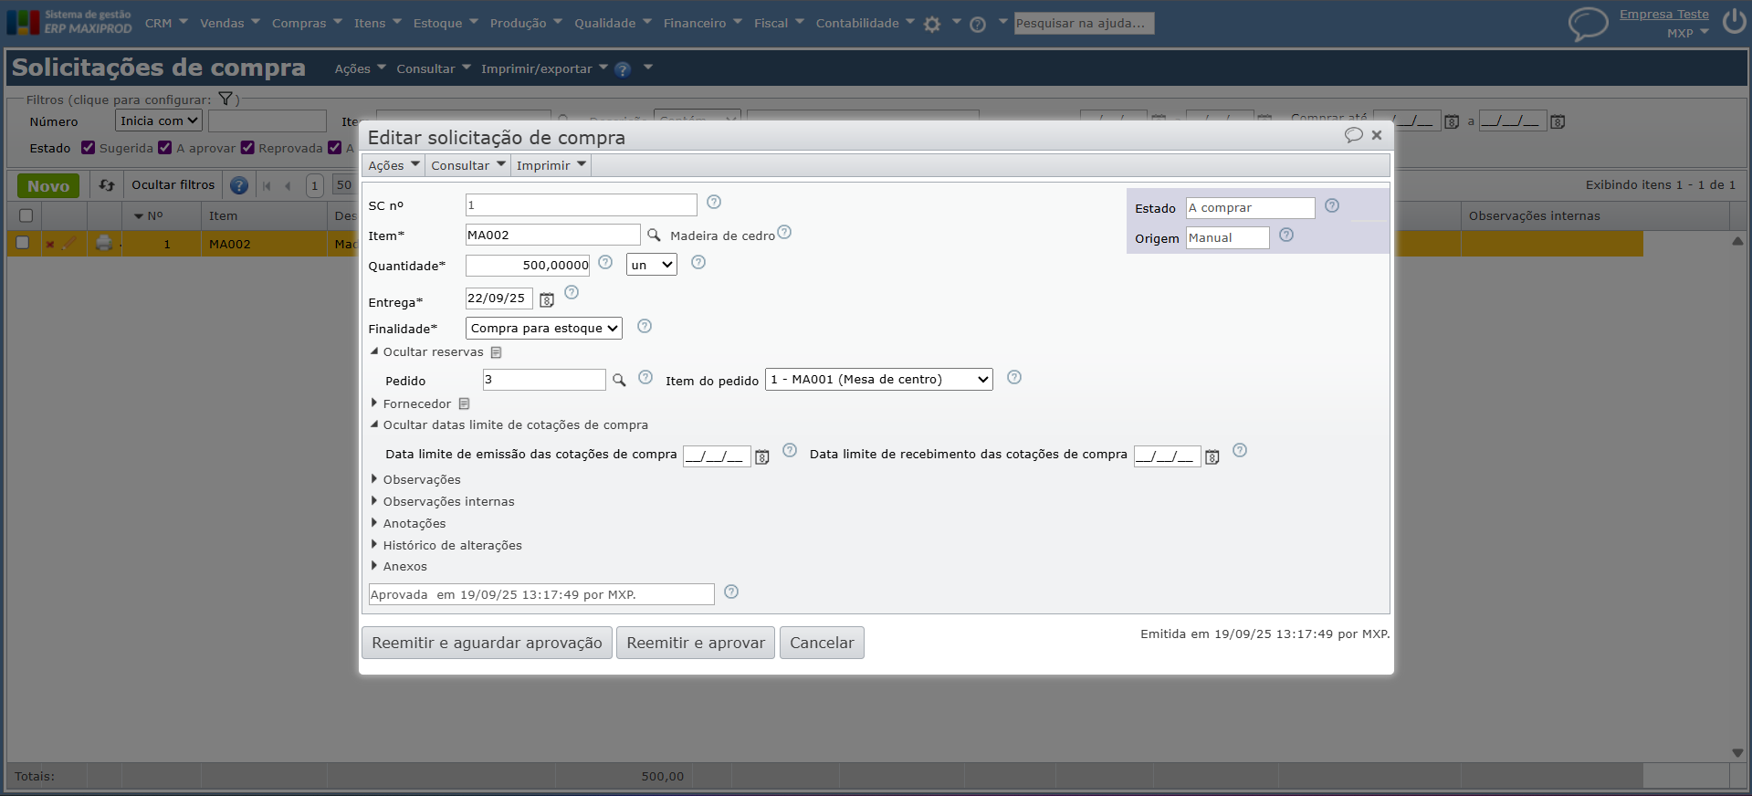Screen dimensions: 1752x796
Task: Click Ocultar filtros button
Action: pyautogui.click(x=173, y=184)
